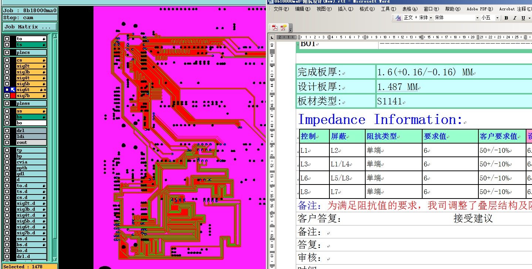The height and width of the screenshot is (269, 532).
Task: Toggle the sig6t layer checkbox
Action: tap(7, 90)
